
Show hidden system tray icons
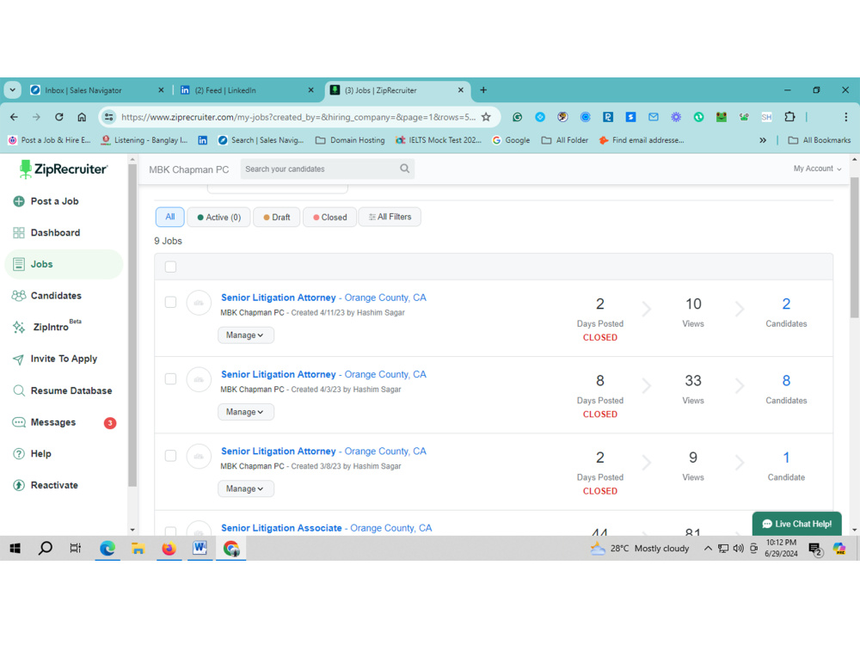click(x=708, y=548)
